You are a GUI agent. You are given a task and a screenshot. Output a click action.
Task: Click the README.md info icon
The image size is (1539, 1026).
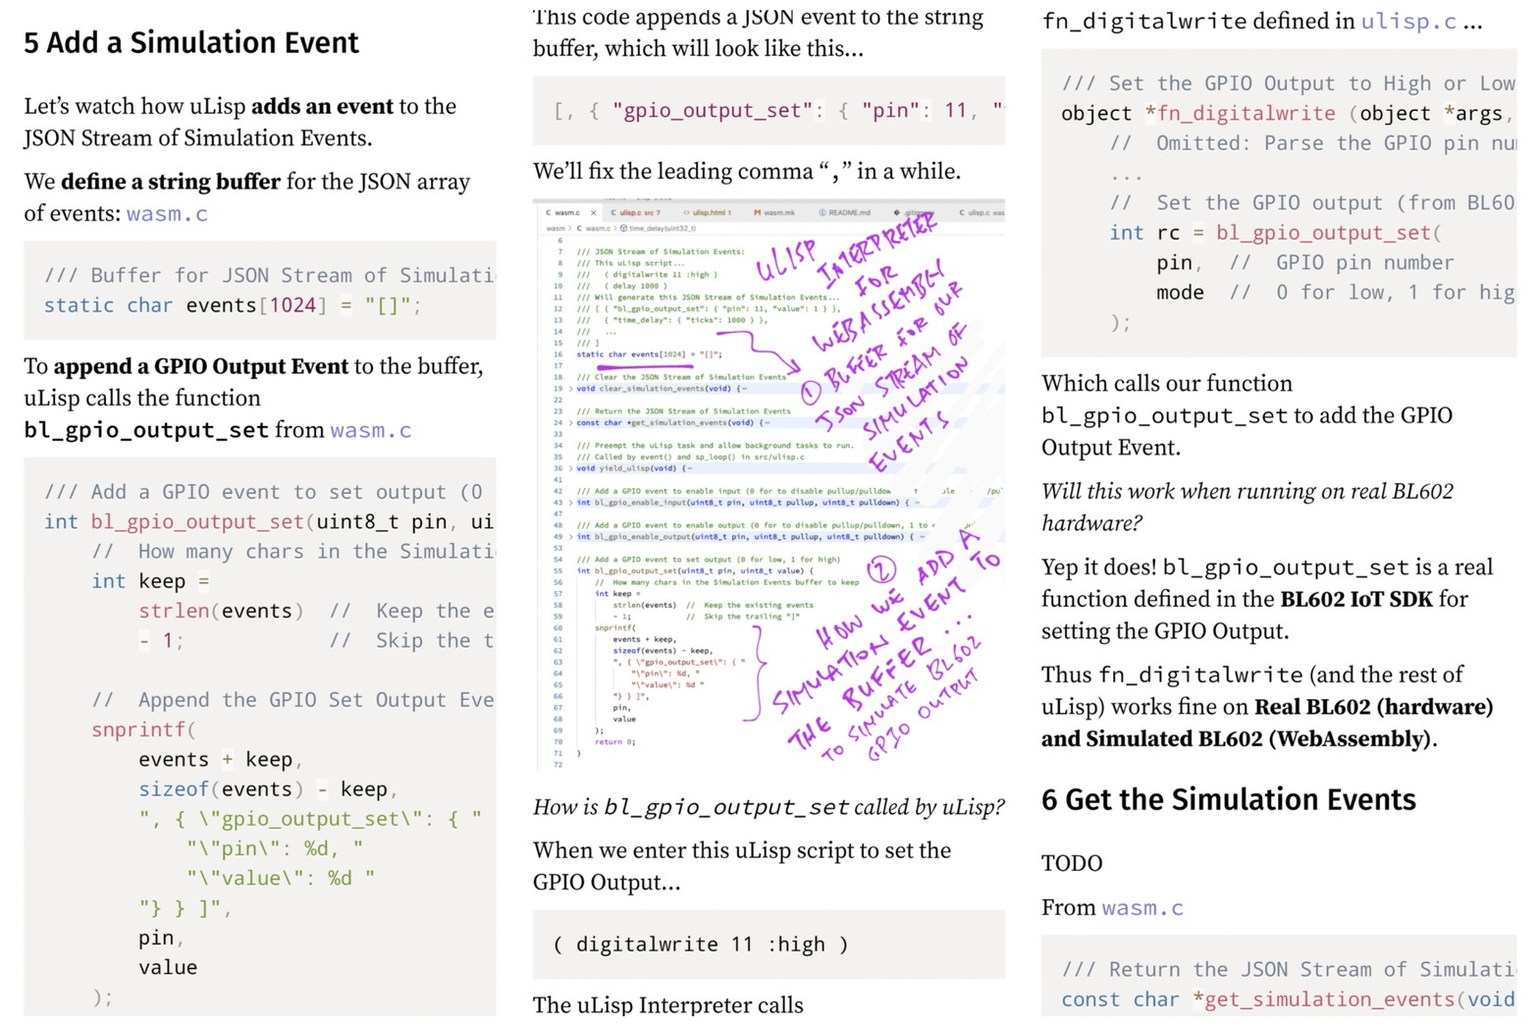[x=822, y=212]
